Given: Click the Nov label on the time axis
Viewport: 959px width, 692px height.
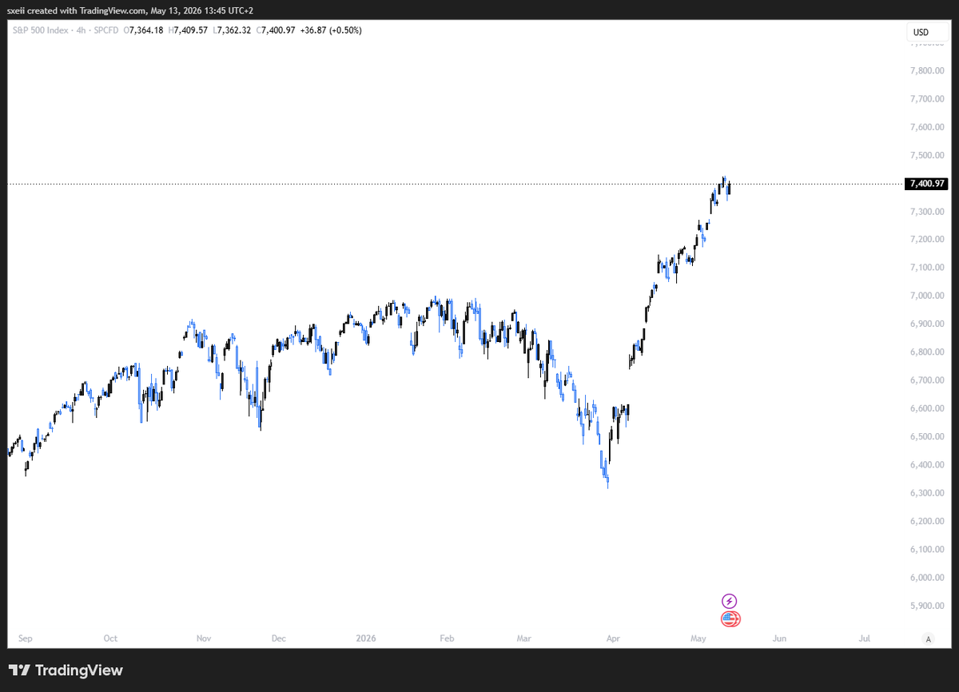Looking at the screenshot, I should [x=204, y=638].
